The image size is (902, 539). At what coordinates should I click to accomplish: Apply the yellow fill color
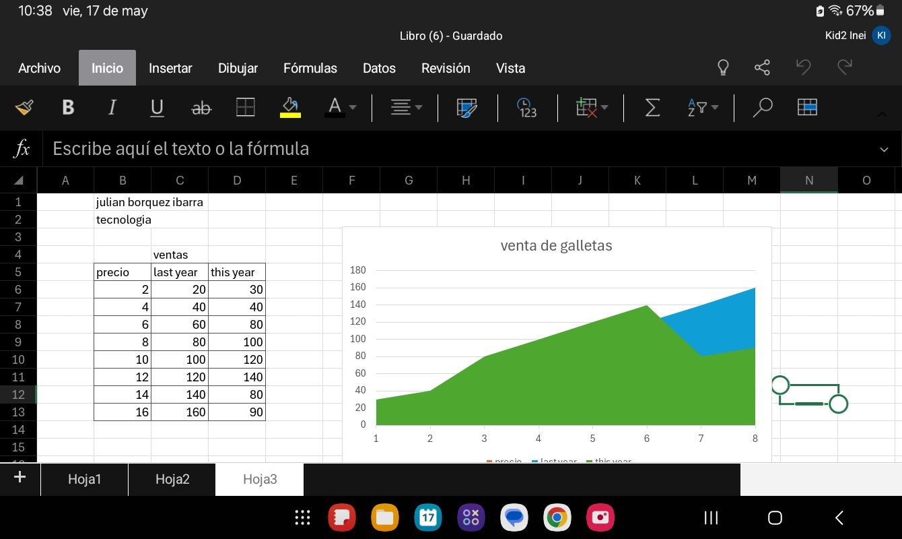pyautogui.click(x=290, y=108)
